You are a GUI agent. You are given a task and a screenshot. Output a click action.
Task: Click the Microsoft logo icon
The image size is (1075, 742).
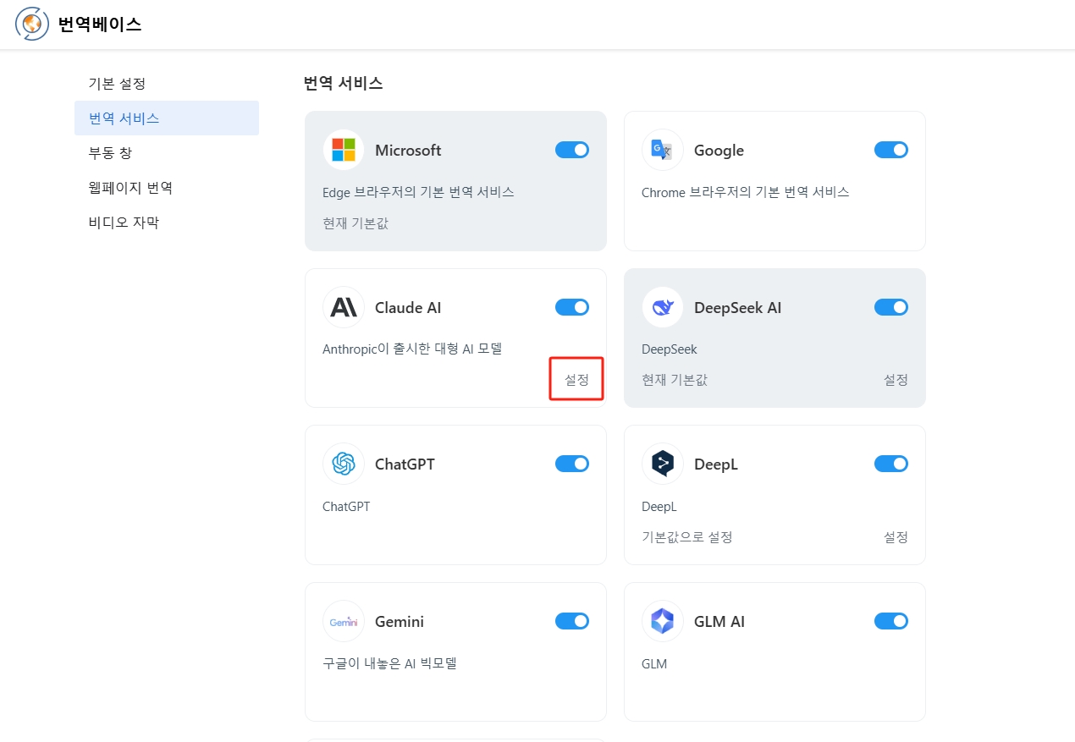click(344, 151)
